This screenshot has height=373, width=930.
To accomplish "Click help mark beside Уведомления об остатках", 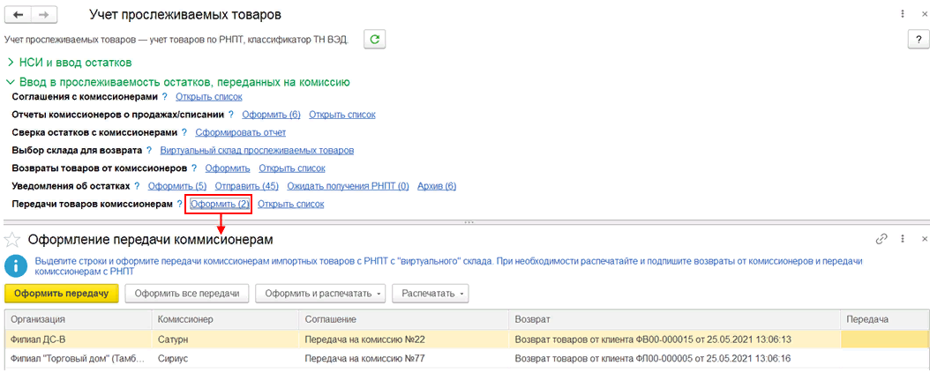I will [x=139, y=186].
